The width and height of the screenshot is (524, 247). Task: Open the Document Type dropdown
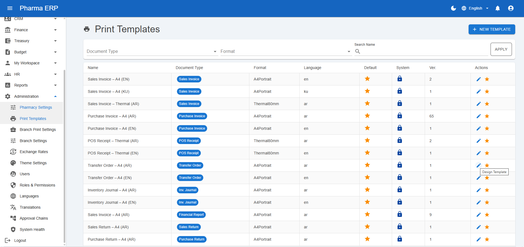point(152,51)
